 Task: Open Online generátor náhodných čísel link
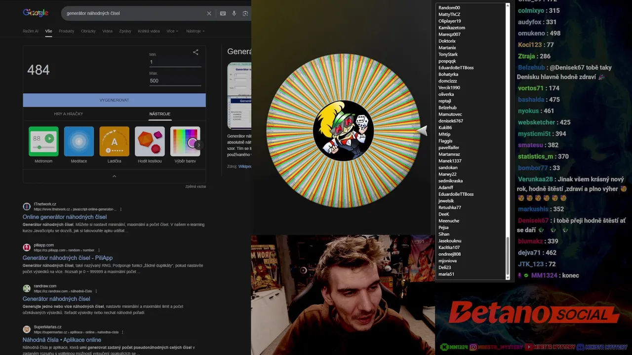pos(65,217)
